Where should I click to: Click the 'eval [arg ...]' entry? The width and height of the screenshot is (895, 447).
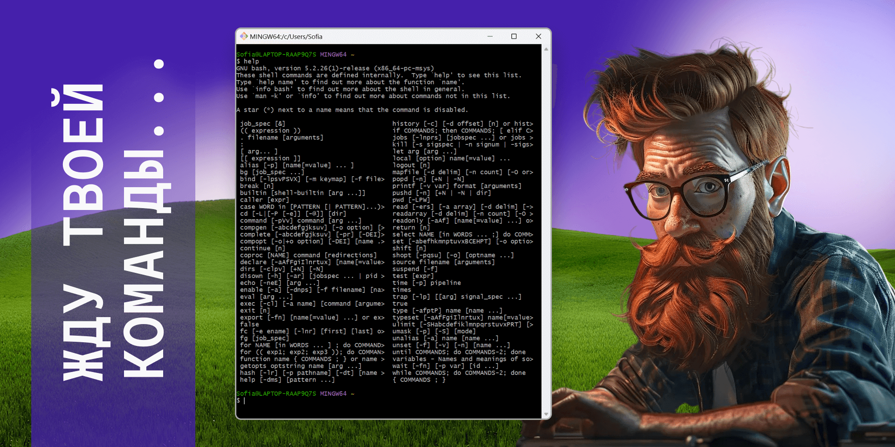click(x=266, y=297)
